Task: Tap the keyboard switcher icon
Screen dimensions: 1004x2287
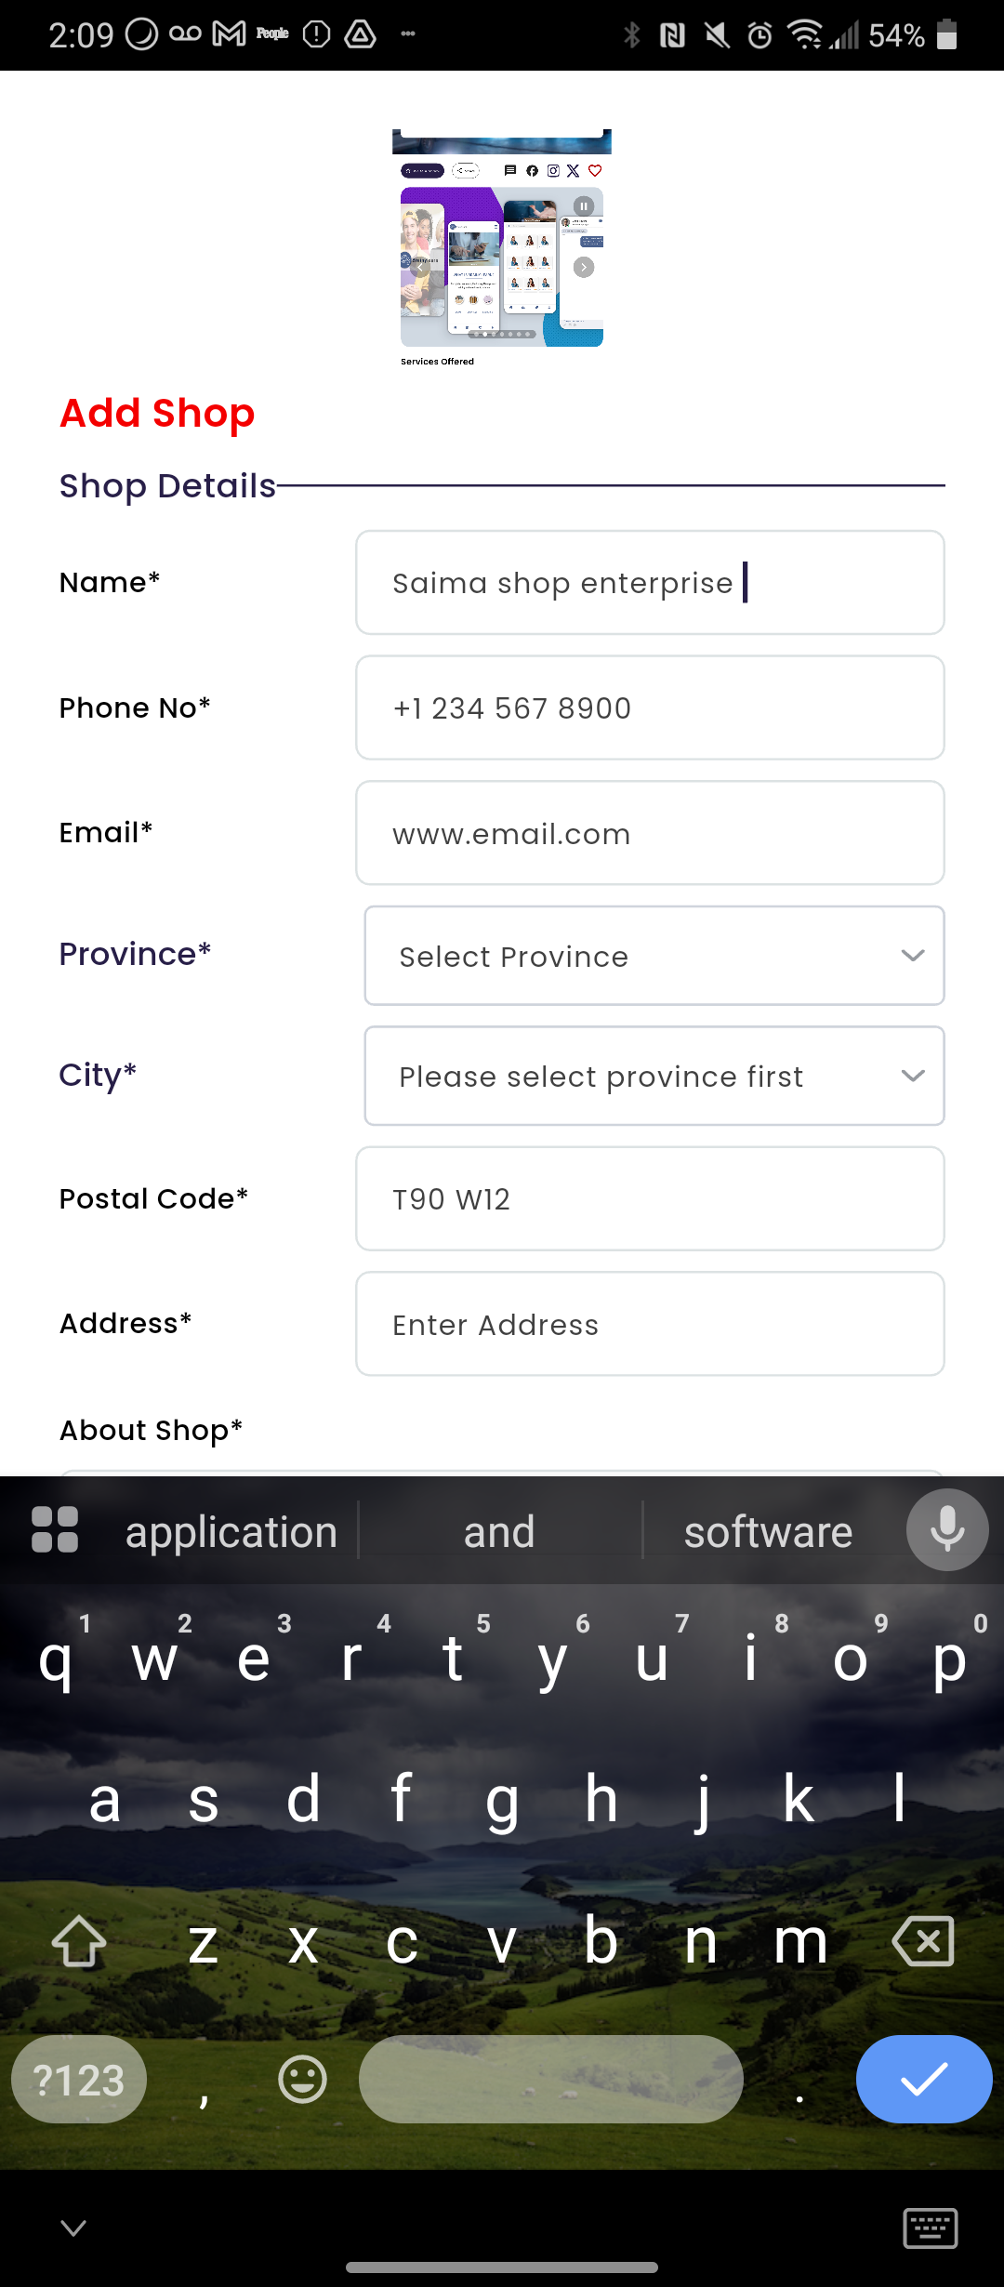Action: point(931,2228)
